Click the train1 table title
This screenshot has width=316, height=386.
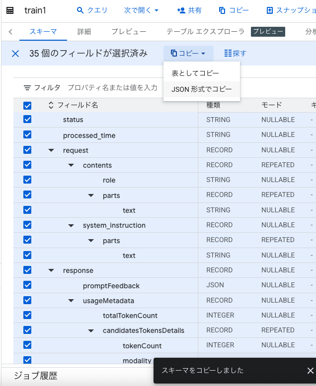(x=35, y=10)
